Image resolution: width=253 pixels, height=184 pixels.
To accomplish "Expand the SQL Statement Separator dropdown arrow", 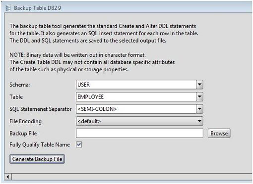I will tap(199, 109).
